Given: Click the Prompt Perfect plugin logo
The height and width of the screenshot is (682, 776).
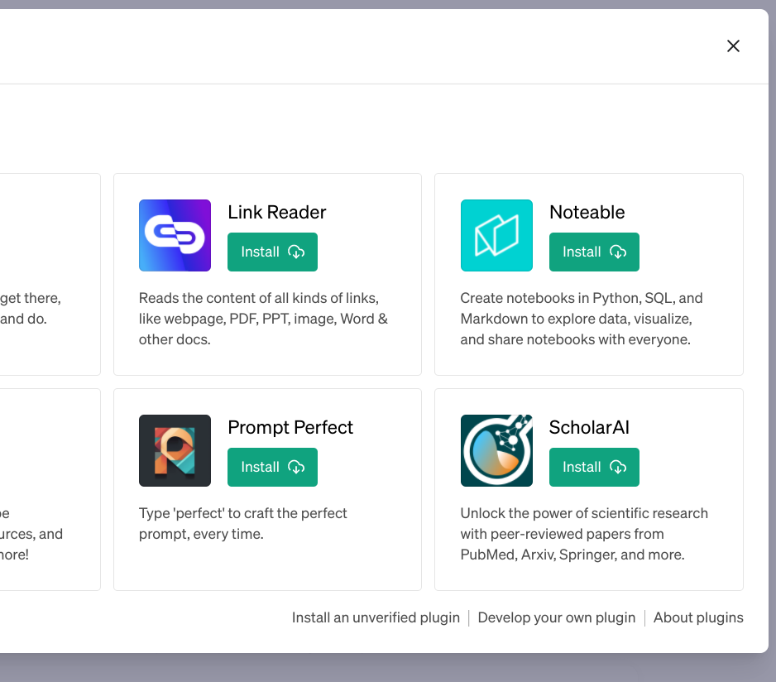Looking at the screenshot, I should pyautogui.click(x=175, y=451).
